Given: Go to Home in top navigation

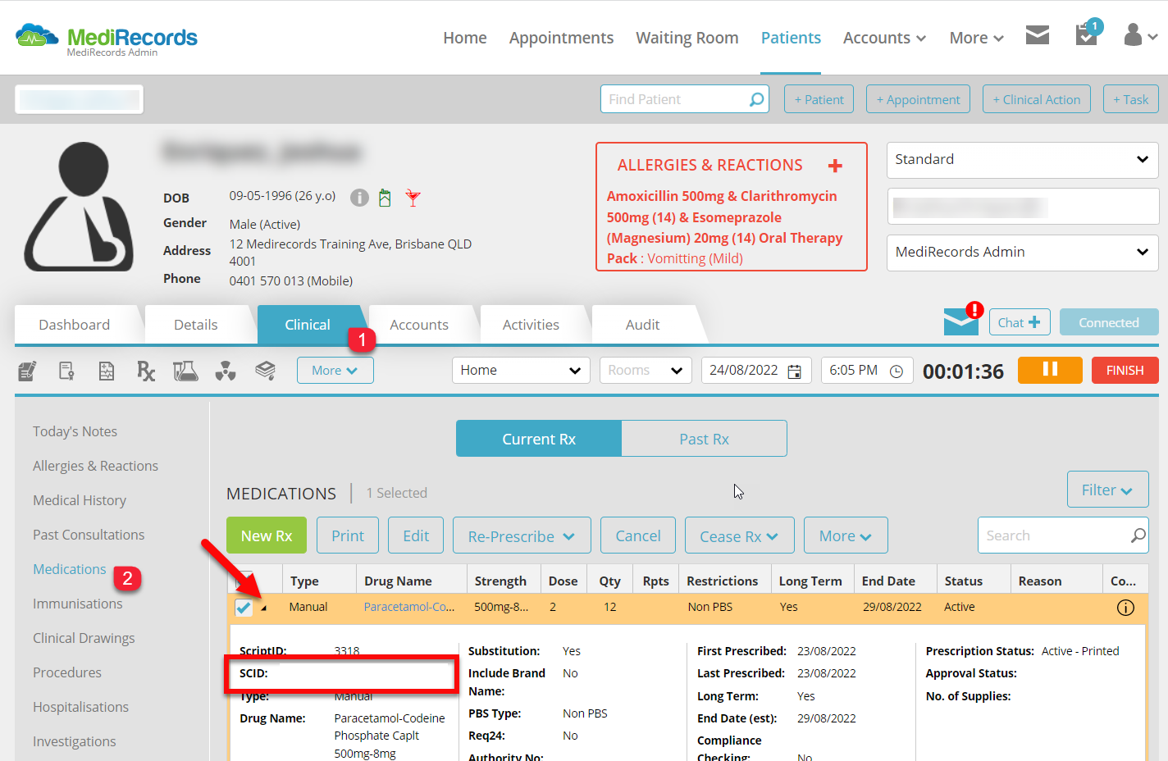Looking at the screenshot, I should (x=465, y=38).
